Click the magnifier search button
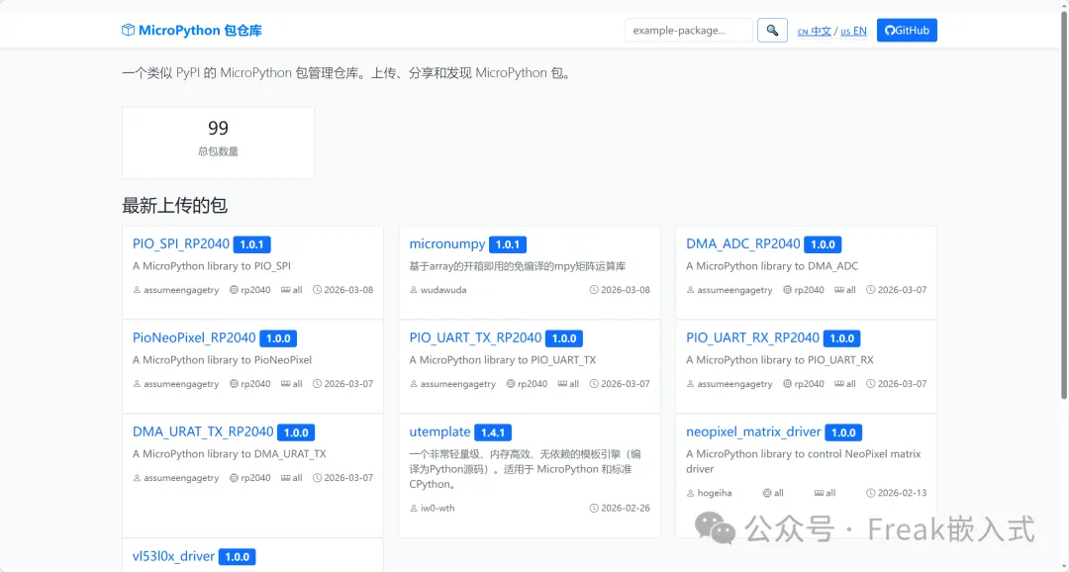Screen dimensions: 1069x572 772,30
